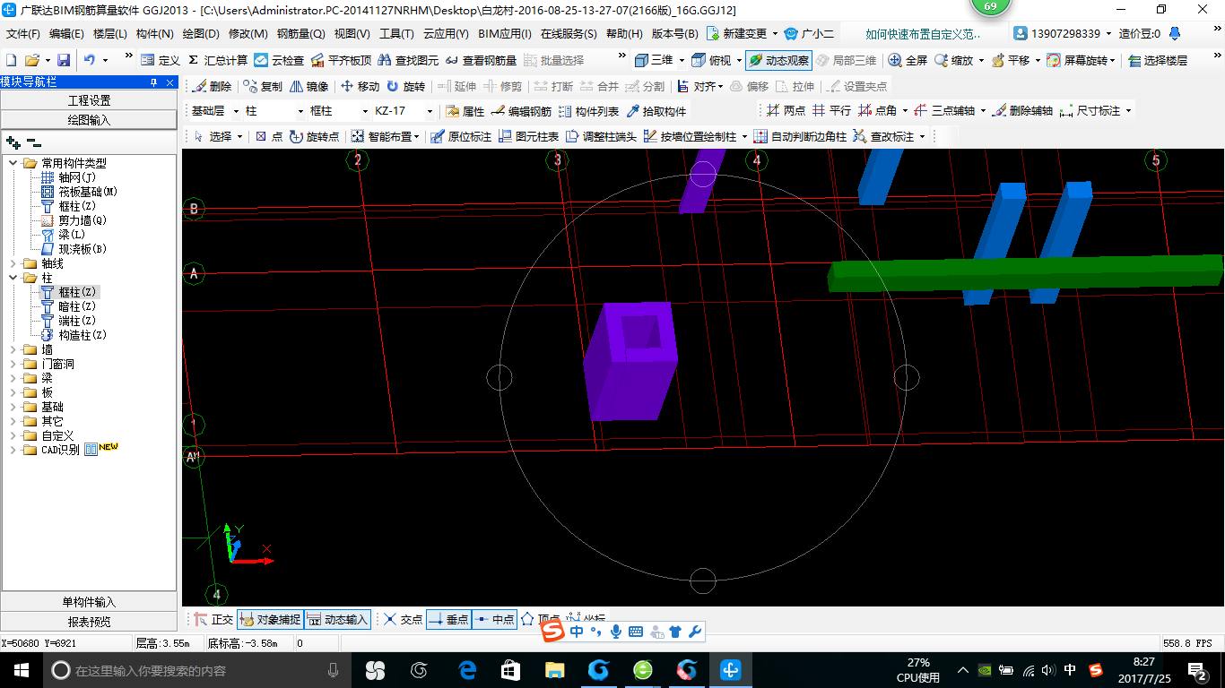Click 自动判断边角柱 tool
1225x688 pixels.
click(x=799, y=136)
